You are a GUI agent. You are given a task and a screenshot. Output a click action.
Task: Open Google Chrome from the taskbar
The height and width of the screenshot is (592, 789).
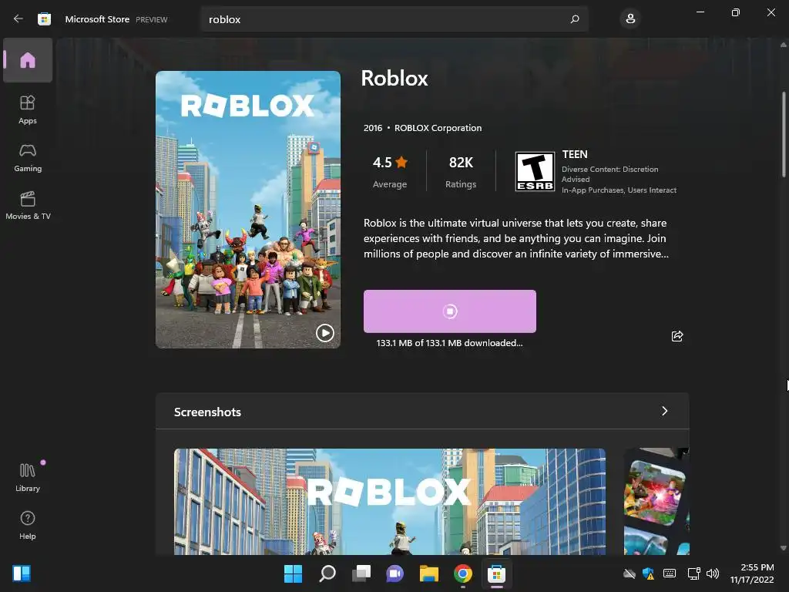coord(463,573)
